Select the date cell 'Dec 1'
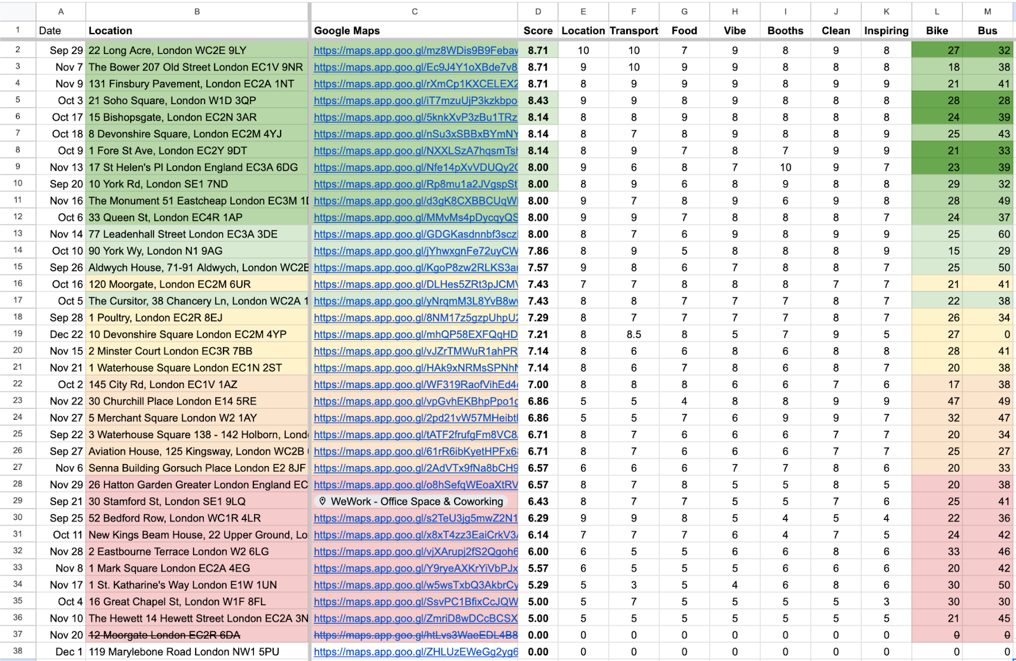 tap(61, 651)
